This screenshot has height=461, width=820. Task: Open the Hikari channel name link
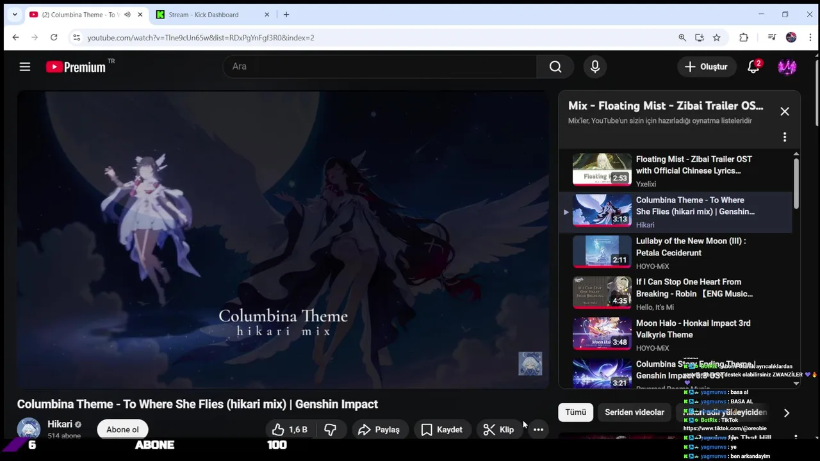click(60, 425)
